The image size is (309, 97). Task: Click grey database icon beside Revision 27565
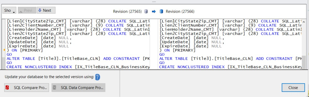point(146,11)
